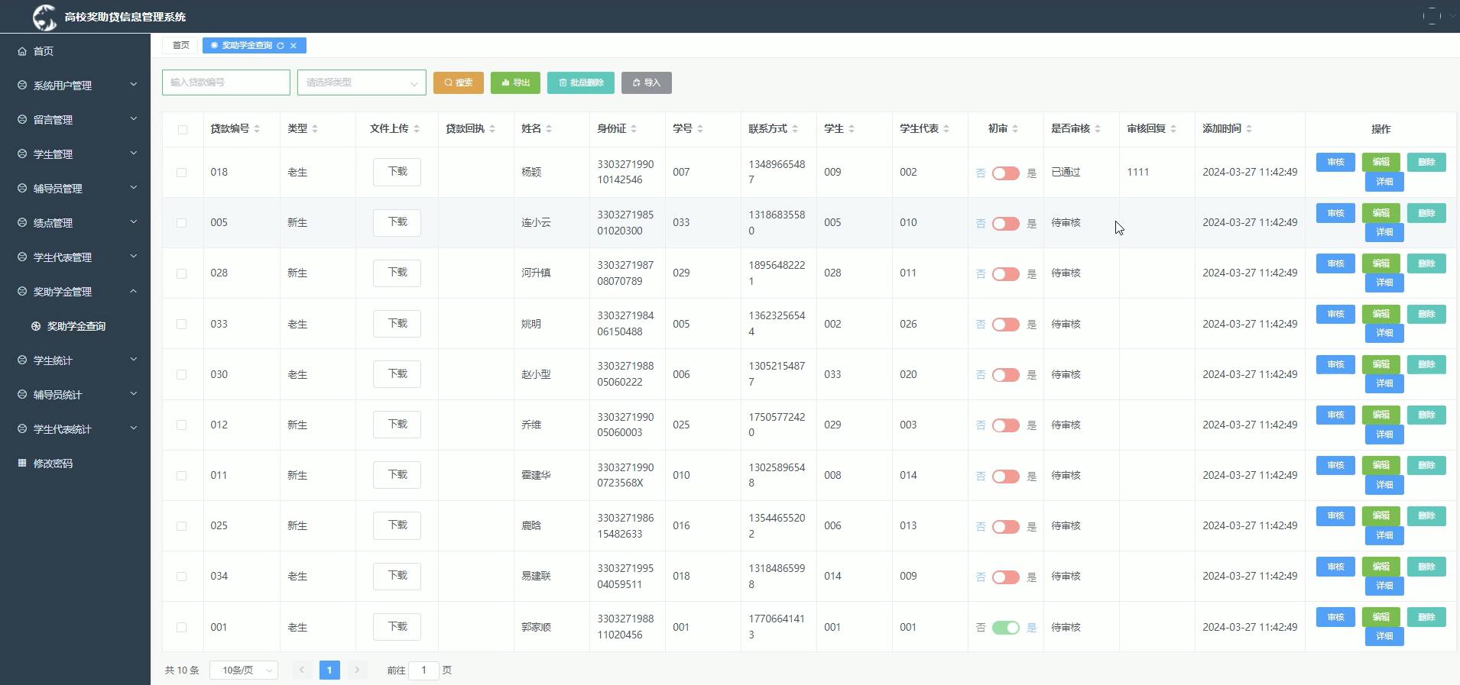Viewport: 1460px width, 685px height.
Task: Check the row checkbox for loan 018
Action: coord(182,173)
